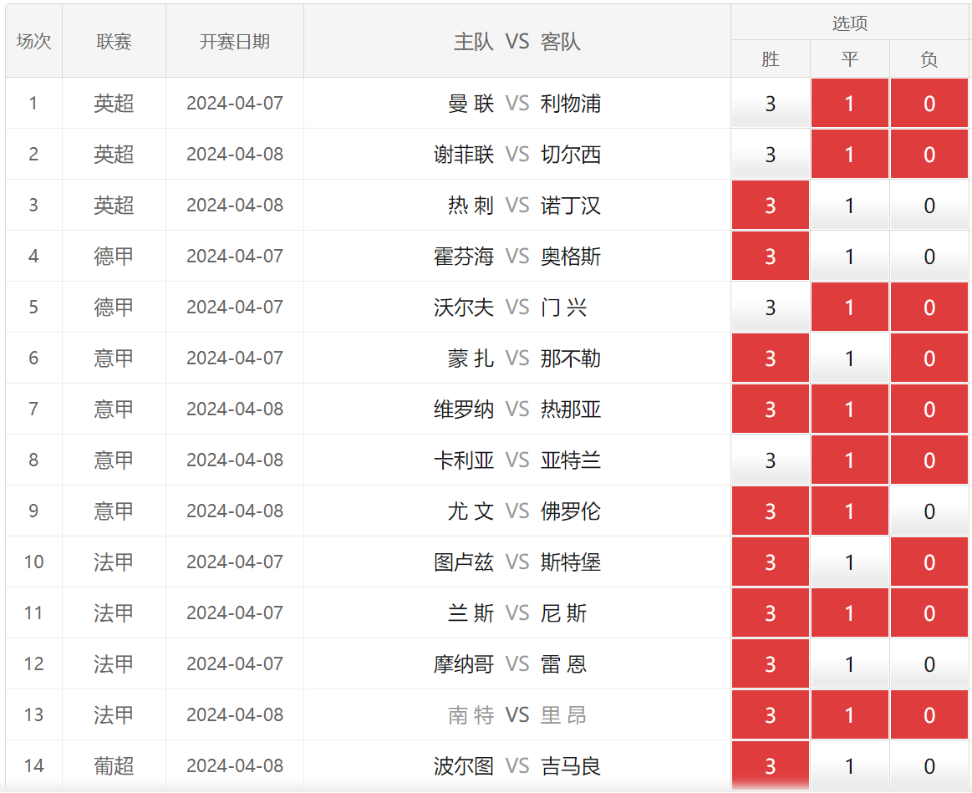Select loss (0) for 摩纳哥 vs 雷恩
Screen dimensions: 972x793
click(929, 663)
